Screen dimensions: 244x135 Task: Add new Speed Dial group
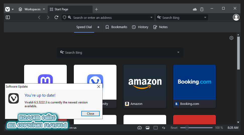(98, 27)
